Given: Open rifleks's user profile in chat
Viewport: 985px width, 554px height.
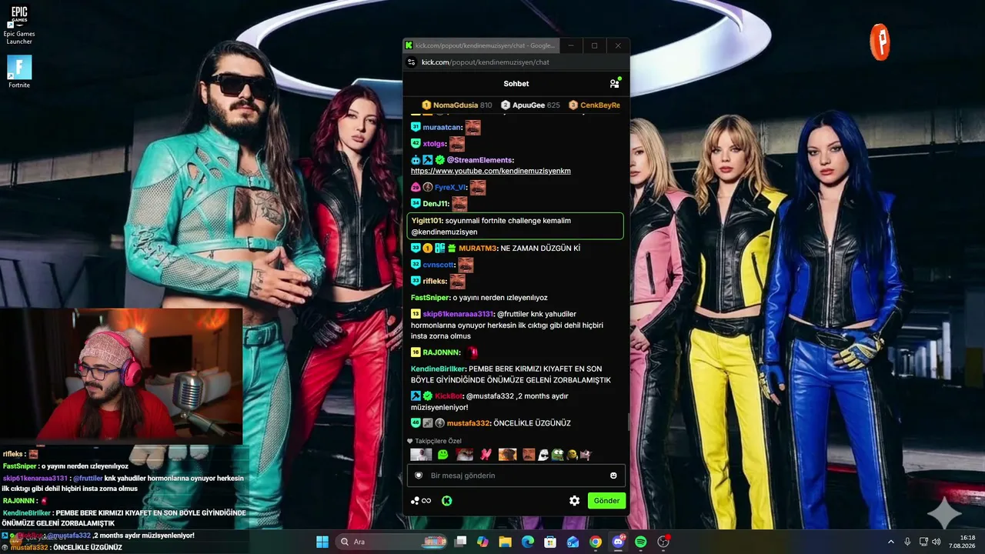Looking at the screenshot, I should pyautogui.click(x=436, y=282).
